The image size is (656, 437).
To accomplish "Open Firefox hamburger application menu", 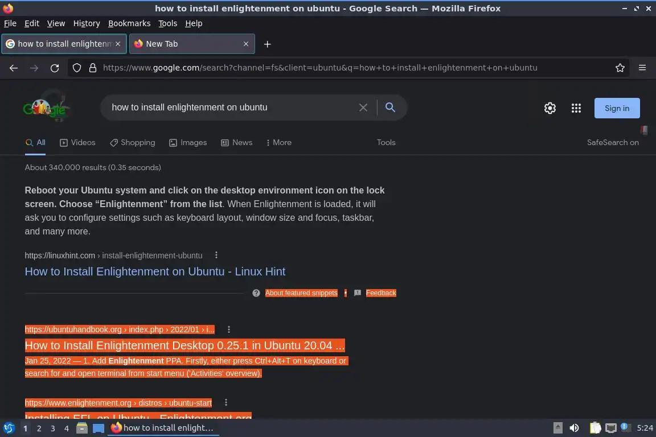I will click(x=642, y=68).
